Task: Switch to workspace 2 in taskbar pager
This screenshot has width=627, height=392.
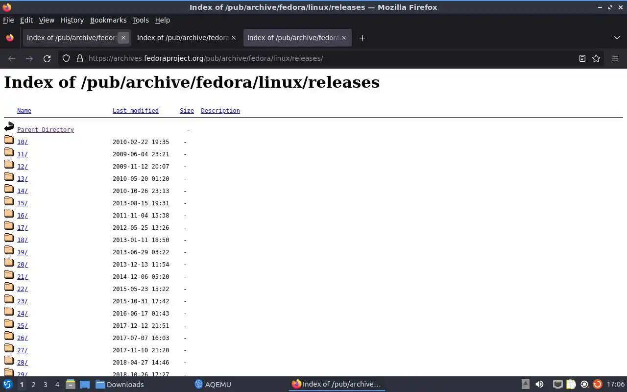Action: [x=33, y=385]
